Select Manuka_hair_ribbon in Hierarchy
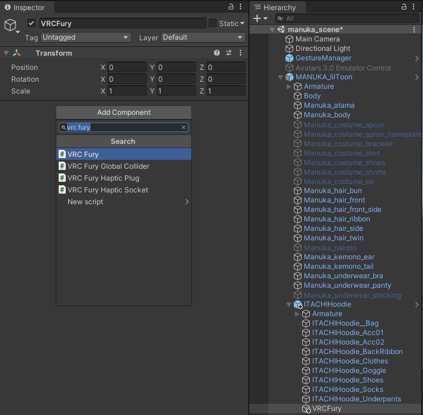This screenshot has width=423, height=415. [x=337, y=219]
